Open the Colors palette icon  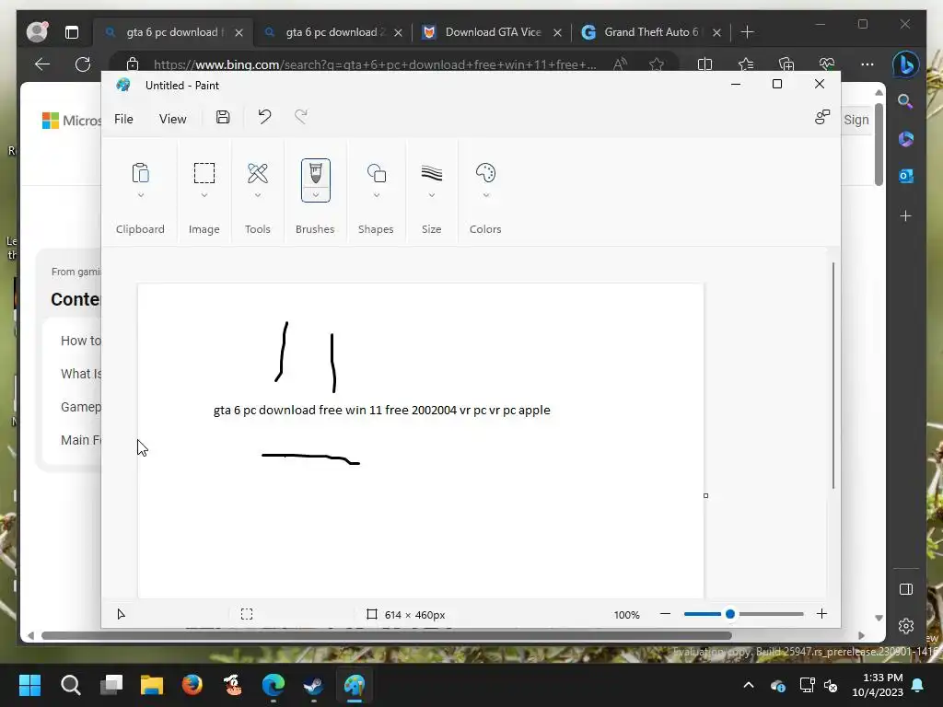tap(485, 173)
